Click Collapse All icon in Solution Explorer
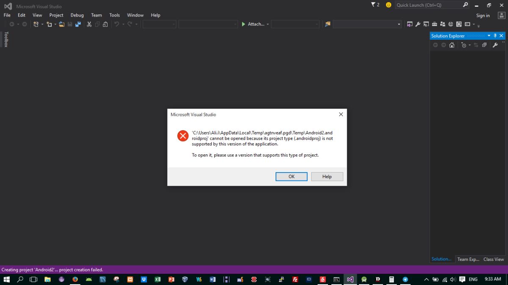Viewport: 508px width, 285px height. pos(484,45)
